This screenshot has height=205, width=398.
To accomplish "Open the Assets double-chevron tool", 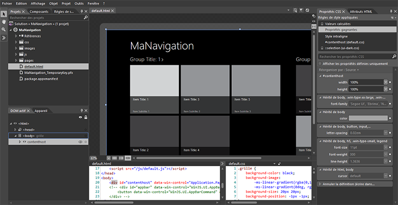I will (x=4, y=38).
